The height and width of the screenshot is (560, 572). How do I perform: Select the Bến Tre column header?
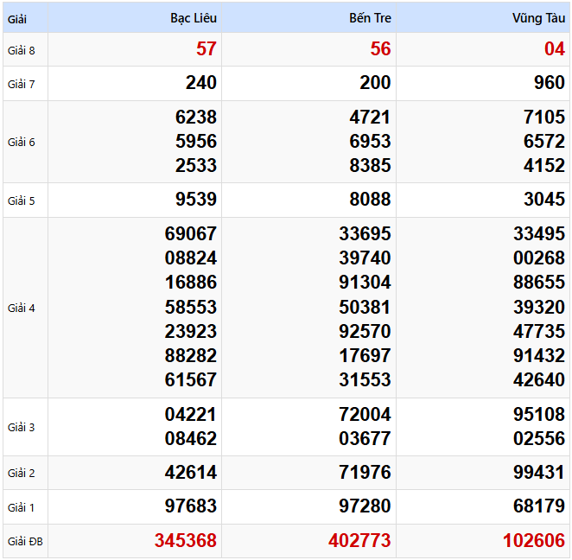[370, 18]
